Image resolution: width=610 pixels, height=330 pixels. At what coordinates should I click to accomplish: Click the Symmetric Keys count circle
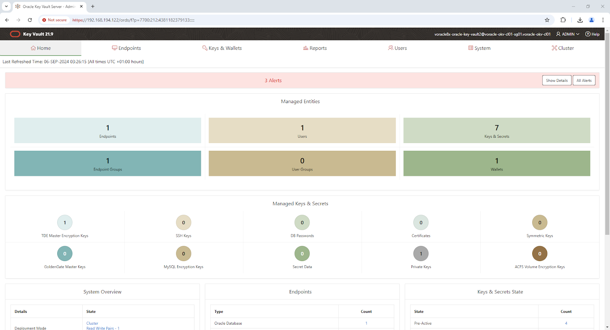tap(540, 223)
